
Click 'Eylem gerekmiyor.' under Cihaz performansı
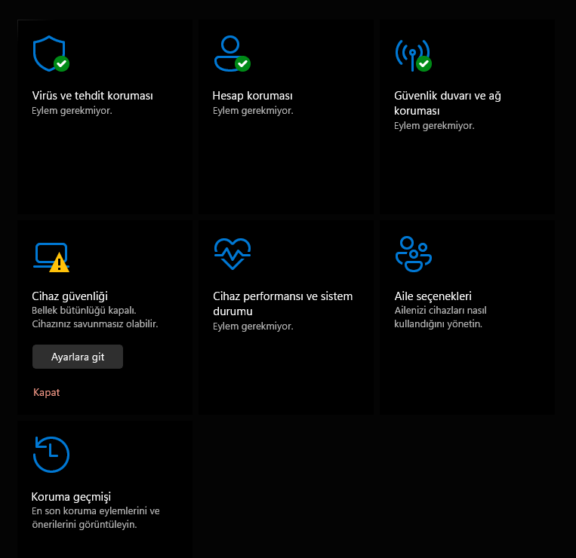[x=253, y=327]
